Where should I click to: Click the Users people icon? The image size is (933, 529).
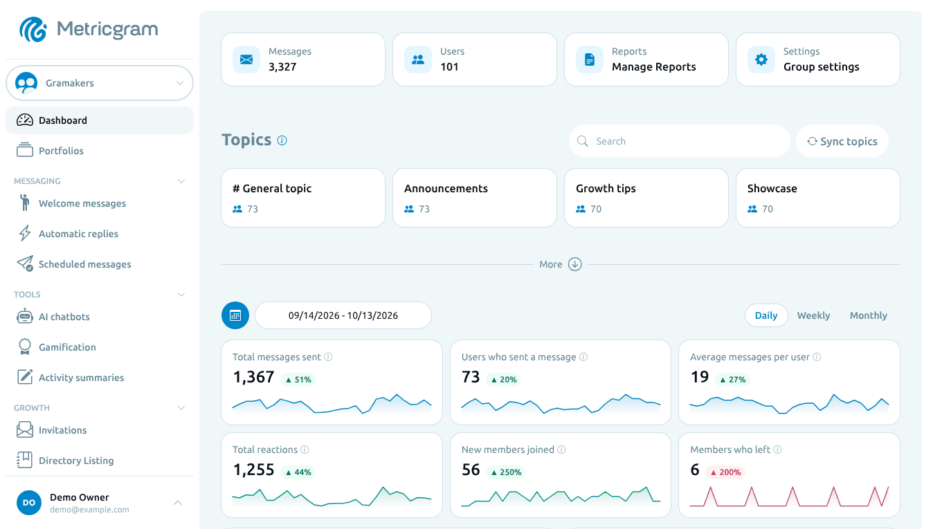(x=418, y=59)
